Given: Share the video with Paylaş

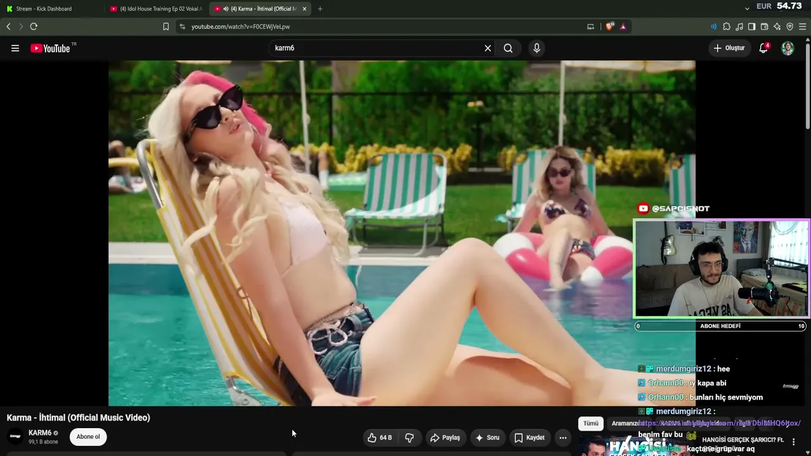Looking at the screenshot, I should click(x=445, y=438).
